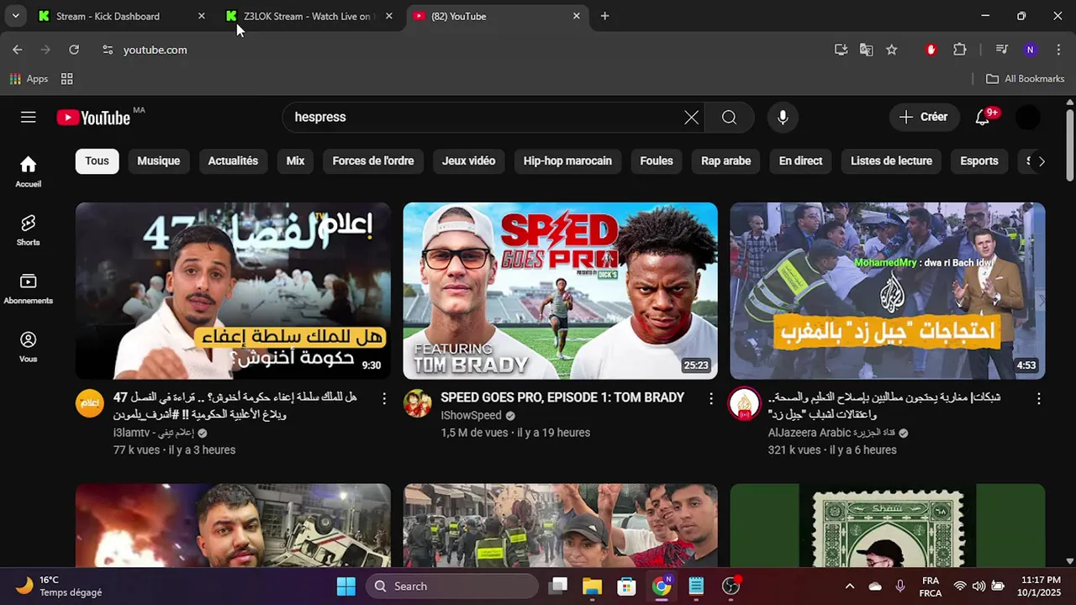Expand hidden system tray icons

(x=849, y=587)
